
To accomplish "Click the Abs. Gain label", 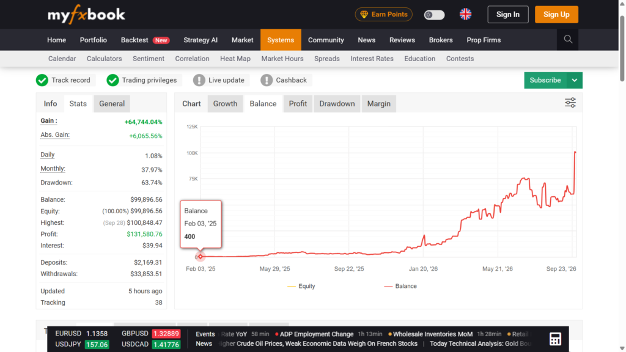I will click(55, 135).
